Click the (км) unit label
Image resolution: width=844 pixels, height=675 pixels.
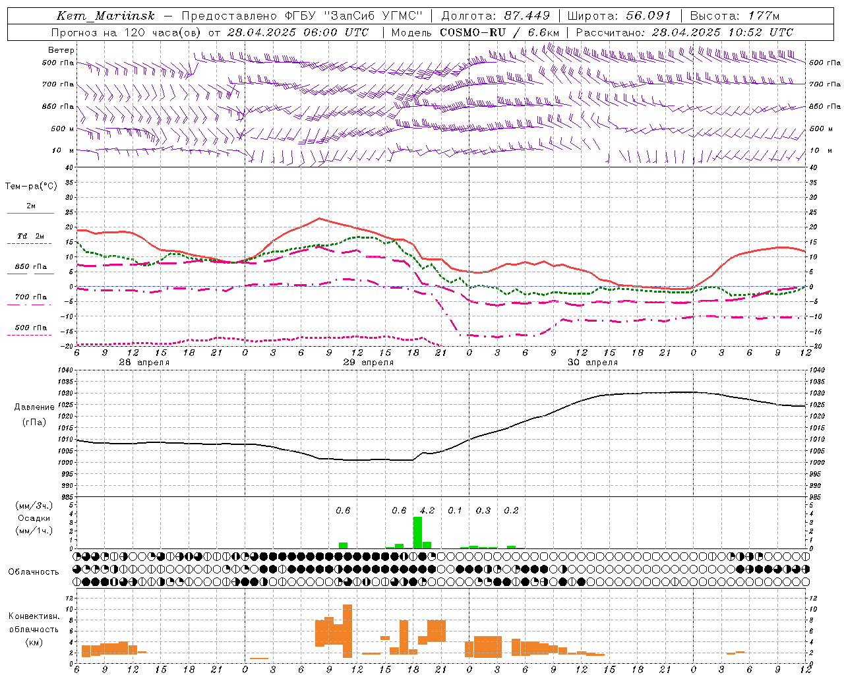34,642
